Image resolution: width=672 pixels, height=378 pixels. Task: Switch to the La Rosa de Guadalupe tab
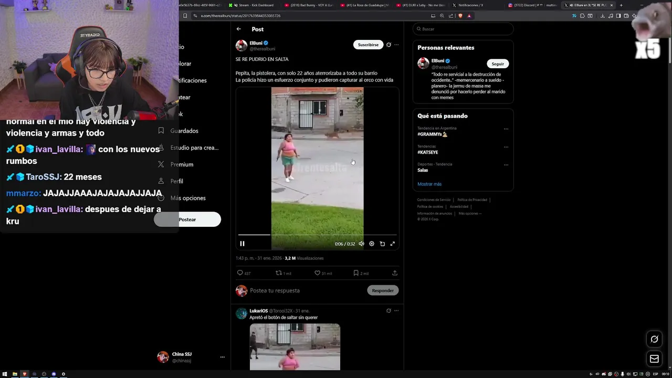coord(366,5)
